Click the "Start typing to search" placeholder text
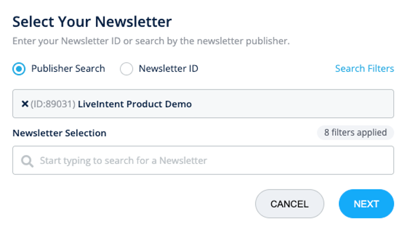This screenshot has height=232, width=413. pyautogui.click(x=123, y=160)
